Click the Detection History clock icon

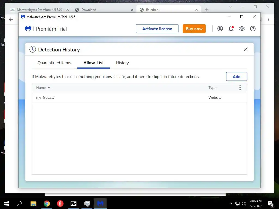(x=33, y=50)
